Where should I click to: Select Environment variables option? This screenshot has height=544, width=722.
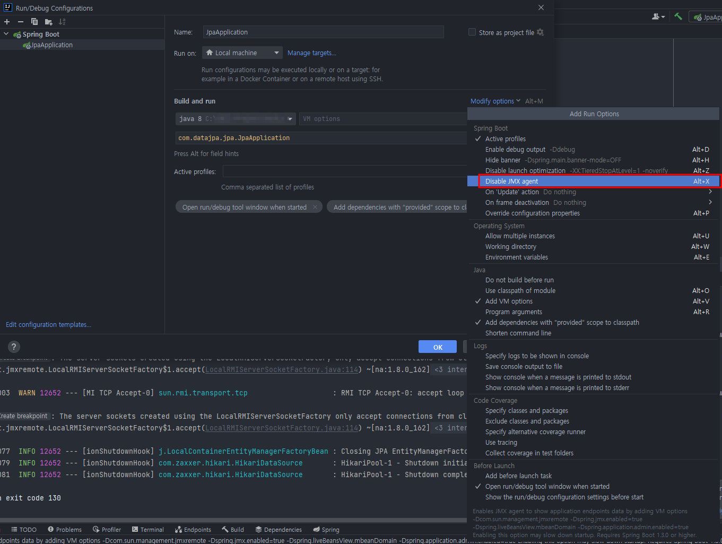593,257
